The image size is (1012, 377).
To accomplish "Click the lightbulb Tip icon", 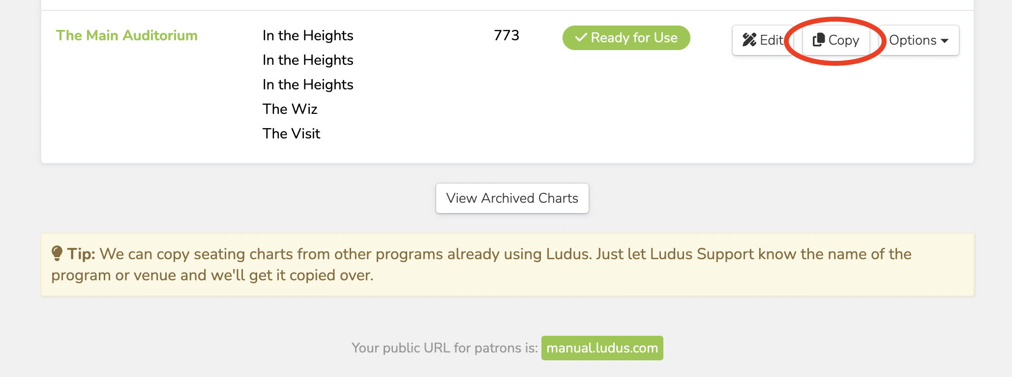I will click(x=57, y=254).
